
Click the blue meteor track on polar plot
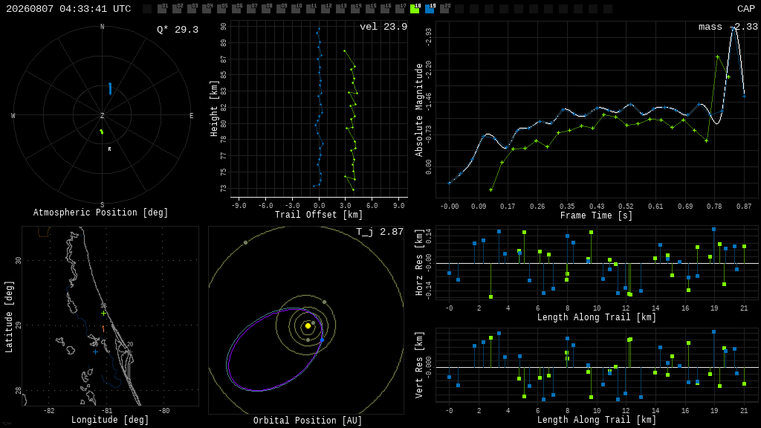point(110,88)
